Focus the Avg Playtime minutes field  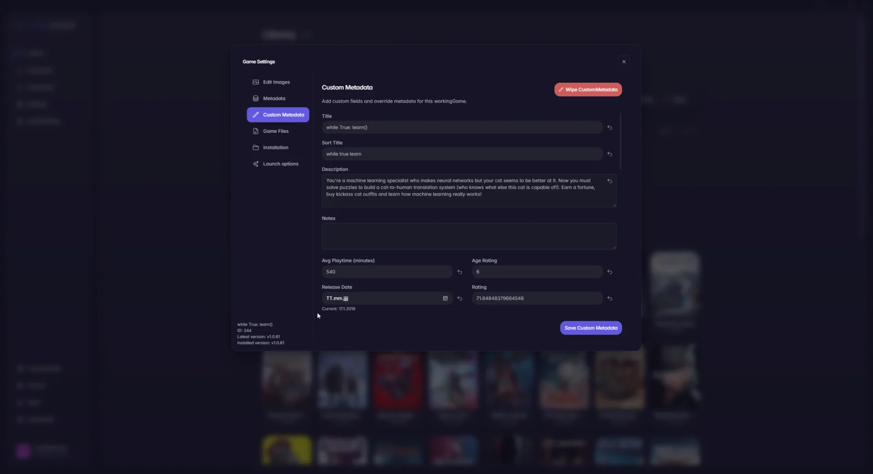387,272
